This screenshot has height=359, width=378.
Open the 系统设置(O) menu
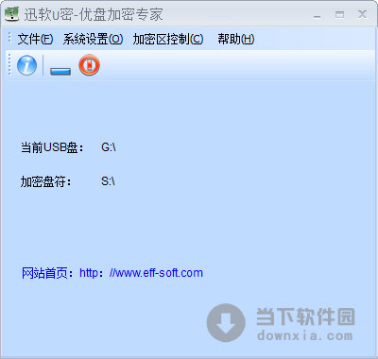tap(93, 39)
